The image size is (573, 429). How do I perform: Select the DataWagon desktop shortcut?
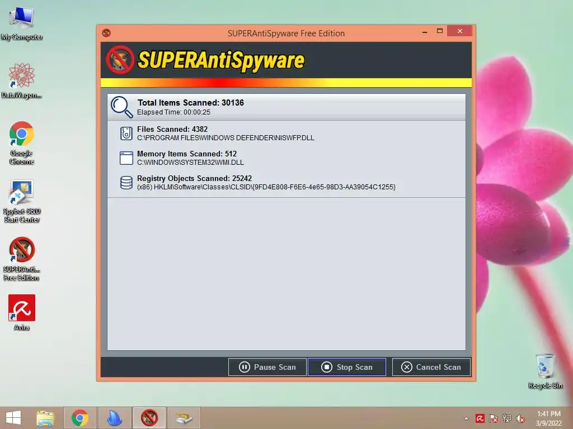22,80
